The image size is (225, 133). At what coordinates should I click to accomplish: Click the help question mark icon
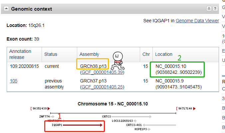215,9
